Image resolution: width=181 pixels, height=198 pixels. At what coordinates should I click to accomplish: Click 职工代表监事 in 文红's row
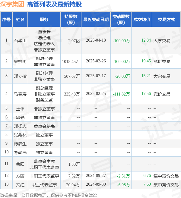click(x=44, y=185)
